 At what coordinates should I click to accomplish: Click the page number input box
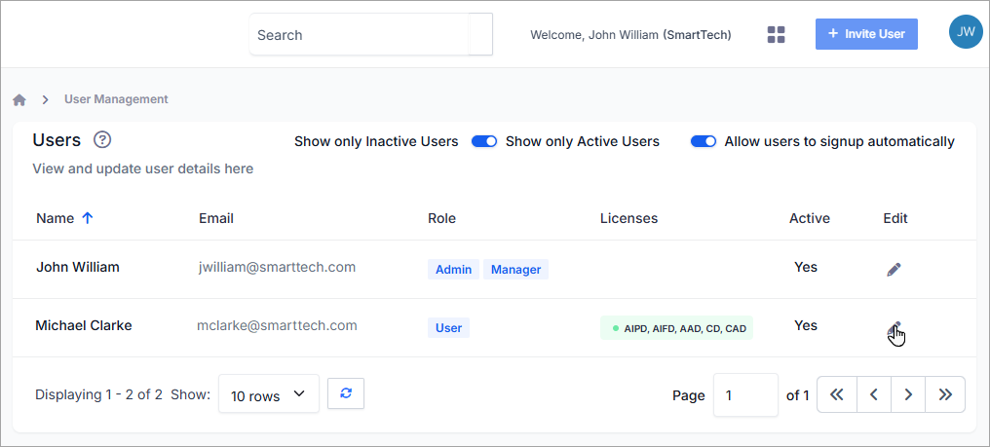[x=745, y=394]
